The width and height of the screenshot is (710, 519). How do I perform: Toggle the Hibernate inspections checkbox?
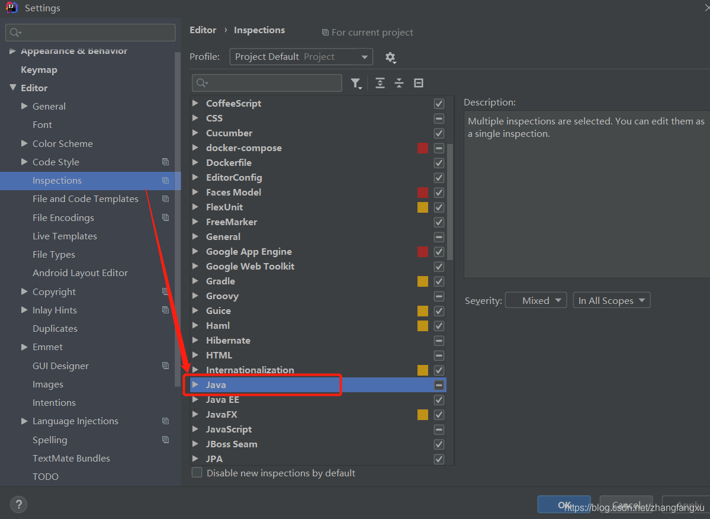click(x=439, y=341)
